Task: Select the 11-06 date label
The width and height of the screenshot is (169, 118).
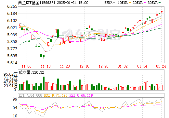Action: pos(27,66)
